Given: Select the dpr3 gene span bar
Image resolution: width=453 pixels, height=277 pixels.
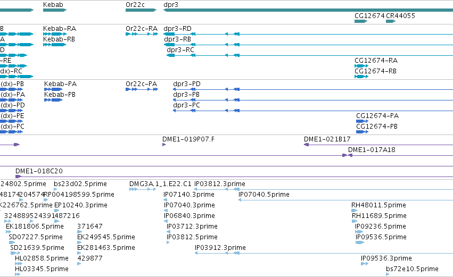Looking at the screenshot, I should pyautogui.click(x=308, y=10).
